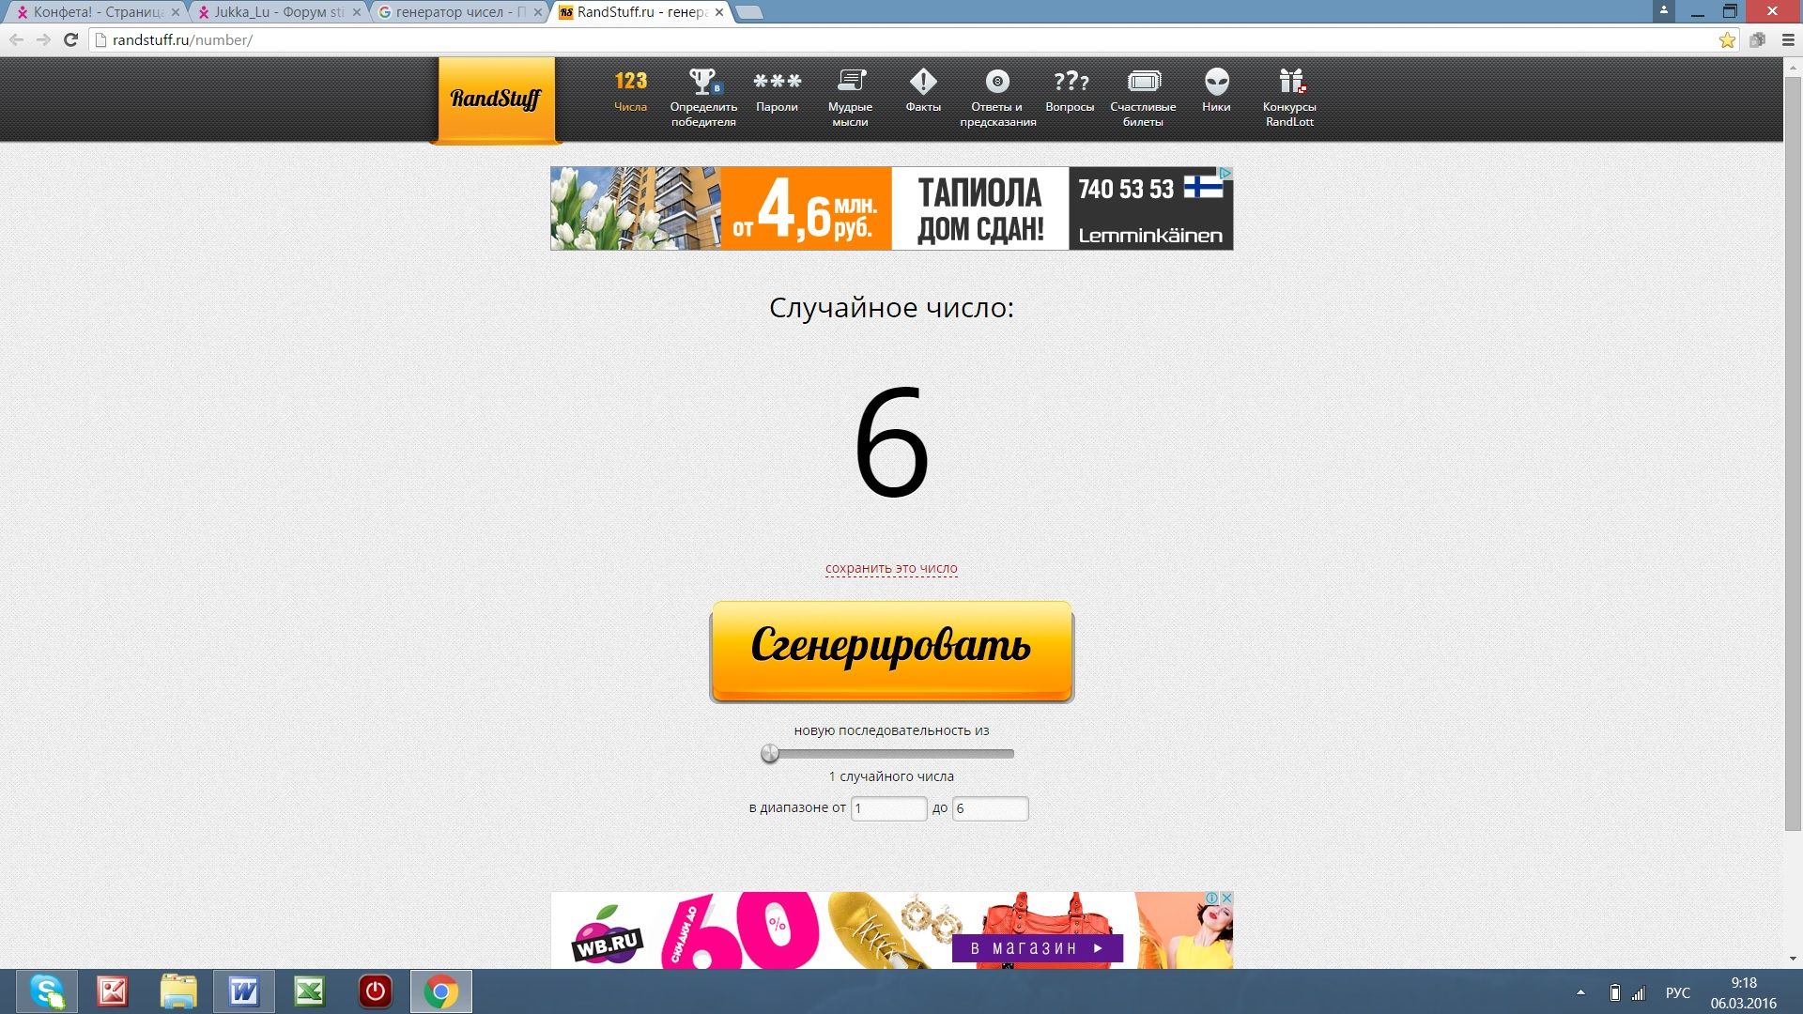Focus the range 'до' input field

tap(990, 808)
